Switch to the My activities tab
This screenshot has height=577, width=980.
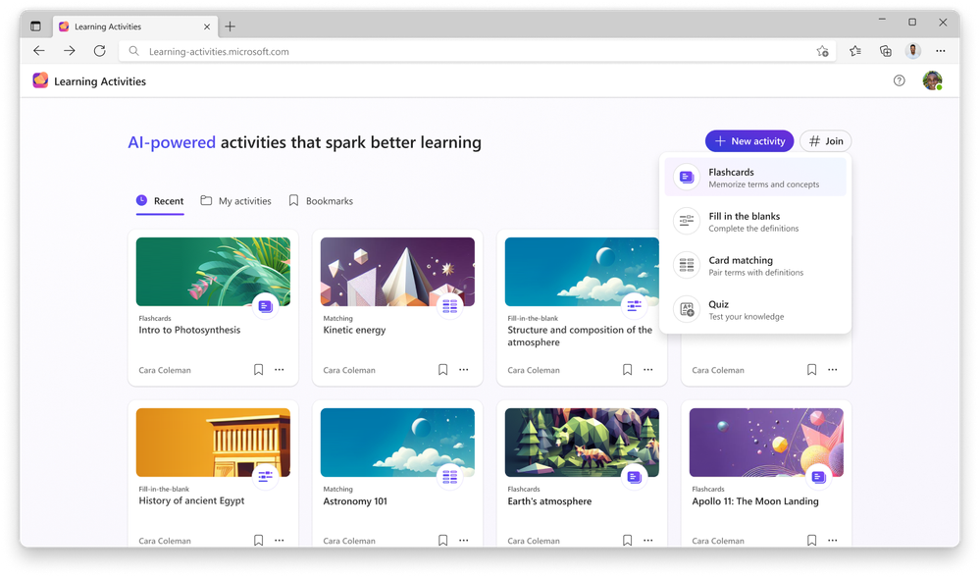(235, 201)
